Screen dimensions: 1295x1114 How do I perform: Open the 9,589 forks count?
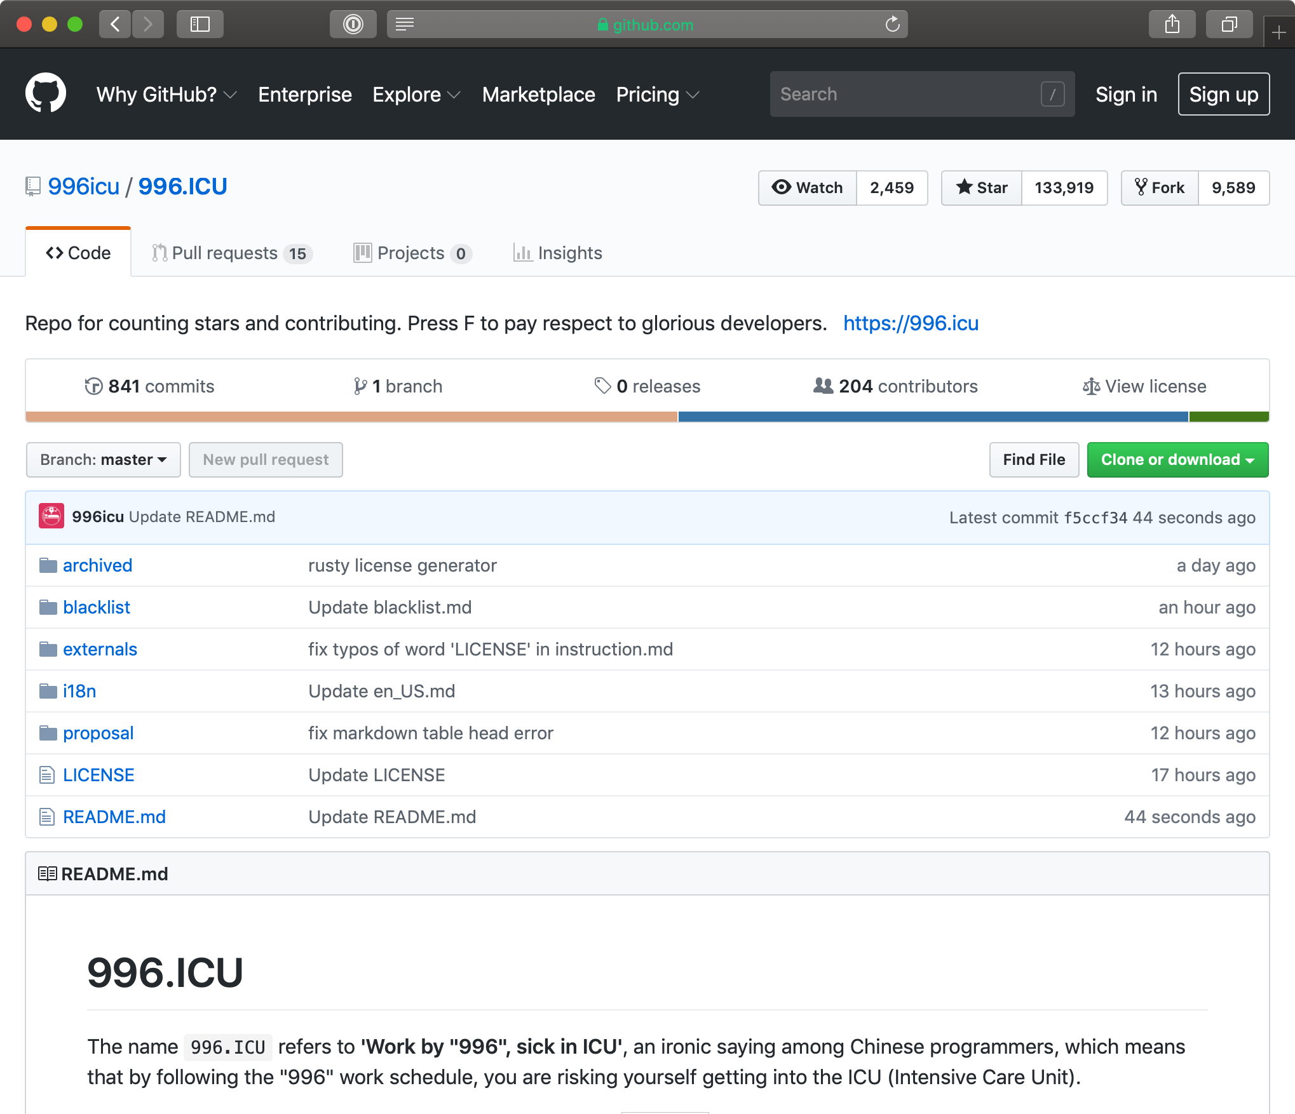(x=1233, y=188)
